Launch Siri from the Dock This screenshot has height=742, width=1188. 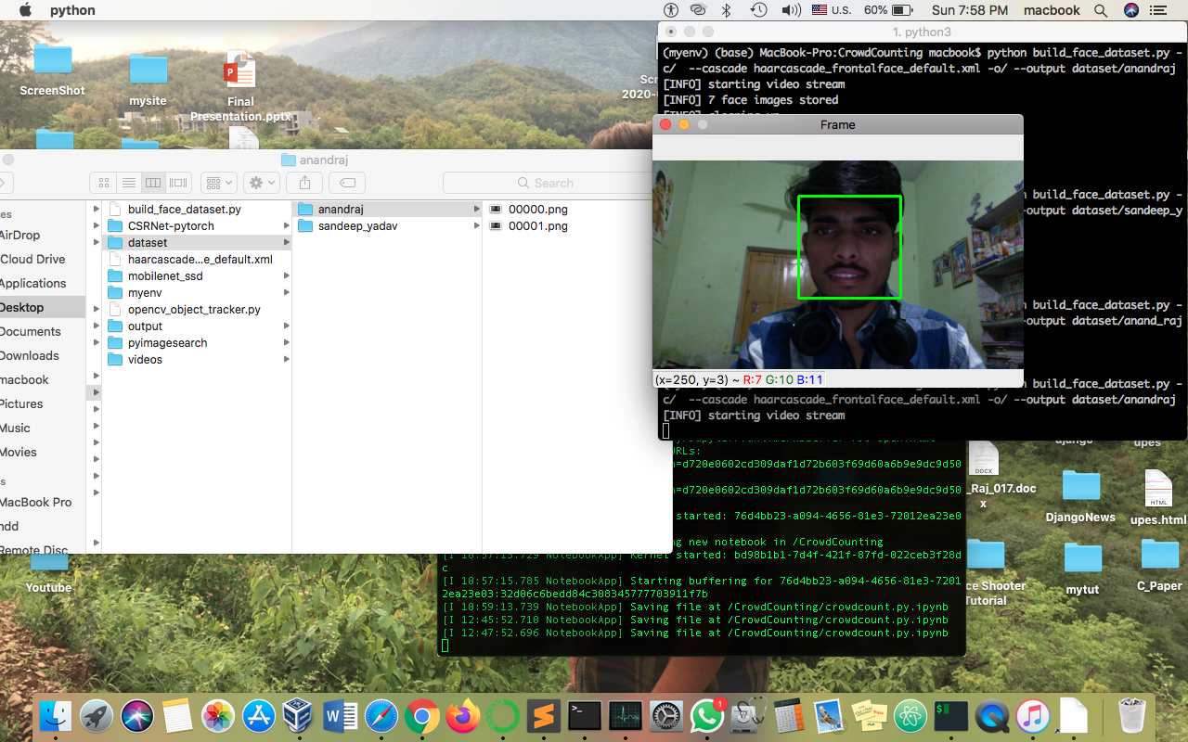pyautogui.click(x=137, y=715)
